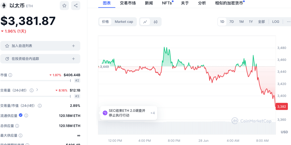
Task: Click 在投资组合内追踪 button
Action: pos(40,59)
